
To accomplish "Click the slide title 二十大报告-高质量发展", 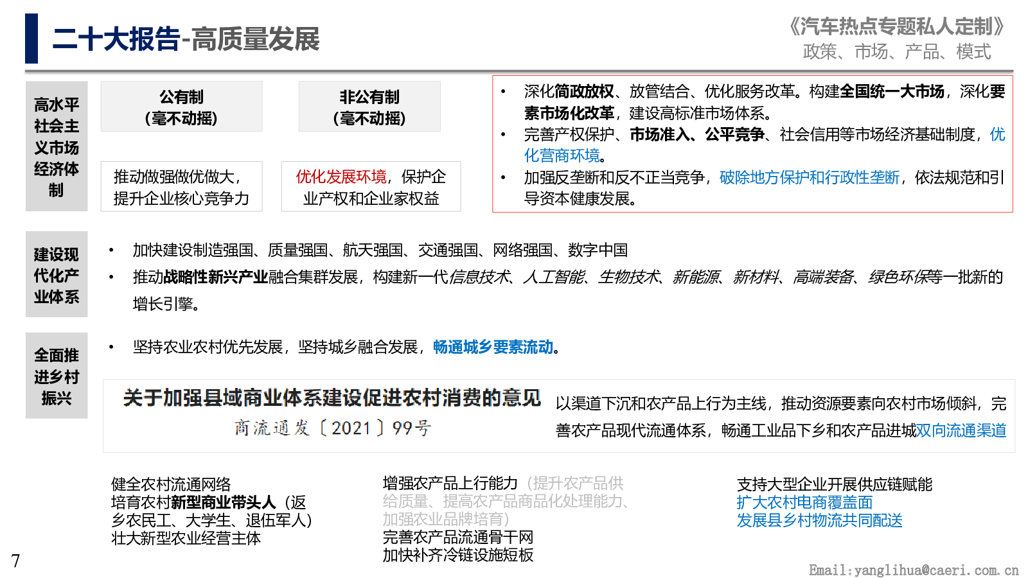I will coord(186,39).
